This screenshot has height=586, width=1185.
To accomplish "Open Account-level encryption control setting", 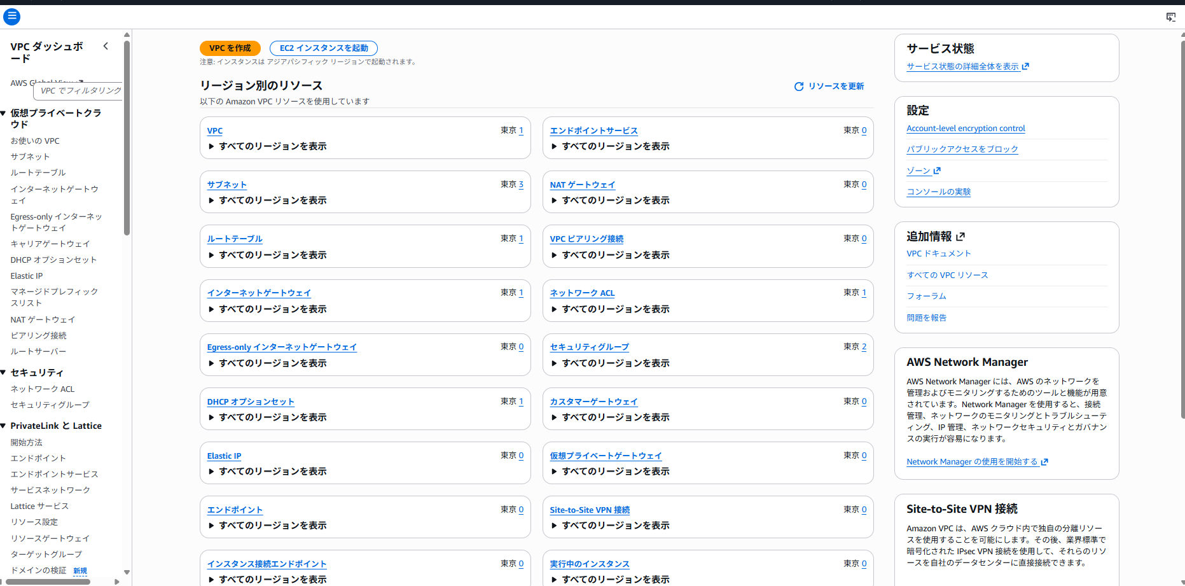I will [966, 129].
